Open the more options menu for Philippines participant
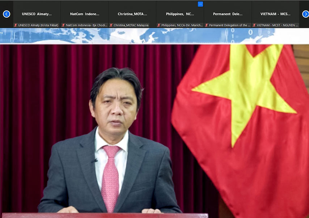Screen dimensions: 309x218 pyautogui.click(x=200, y=4)
